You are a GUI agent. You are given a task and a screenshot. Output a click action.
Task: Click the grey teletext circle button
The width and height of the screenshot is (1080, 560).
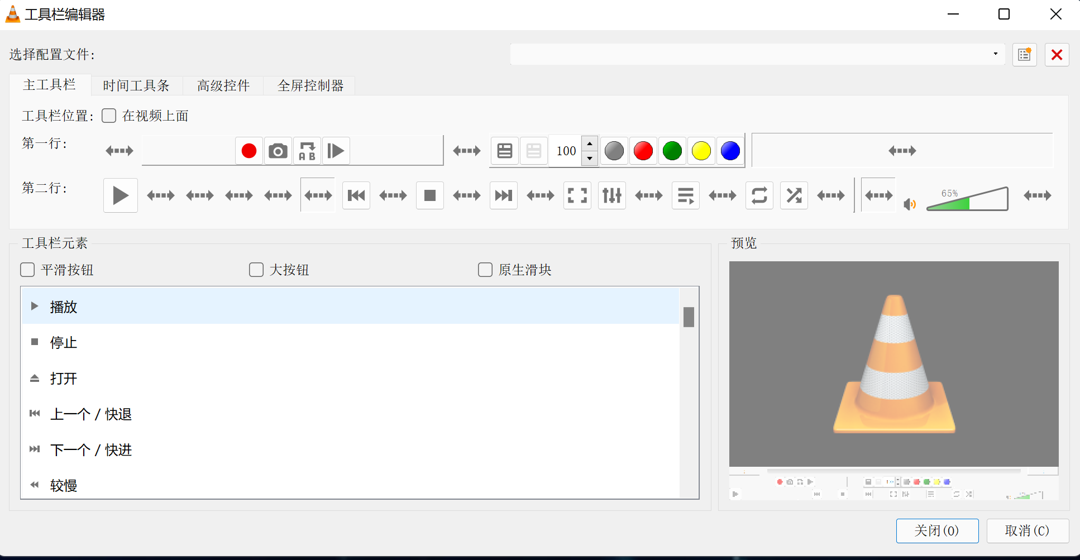614,151
